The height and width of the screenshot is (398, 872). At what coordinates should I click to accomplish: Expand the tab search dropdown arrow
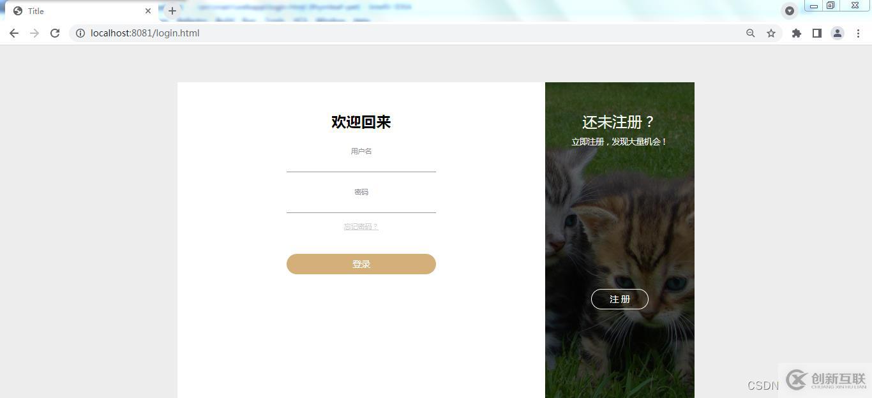790,11
